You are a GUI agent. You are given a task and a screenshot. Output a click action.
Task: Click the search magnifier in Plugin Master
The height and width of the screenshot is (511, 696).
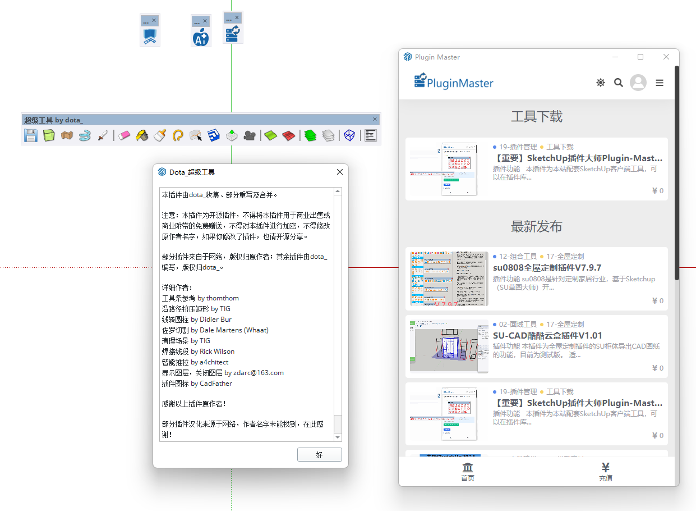[x=619, y=83]
